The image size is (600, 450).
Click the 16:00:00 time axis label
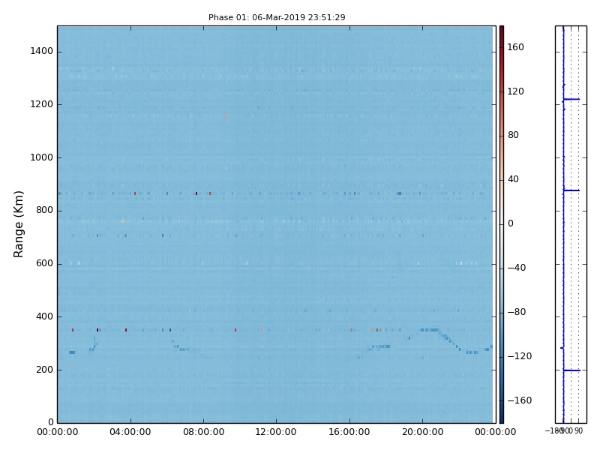click(349, 433)
